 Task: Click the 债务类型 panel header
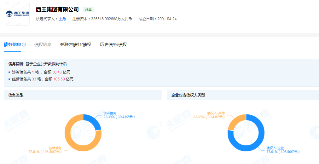coord(83,95)
